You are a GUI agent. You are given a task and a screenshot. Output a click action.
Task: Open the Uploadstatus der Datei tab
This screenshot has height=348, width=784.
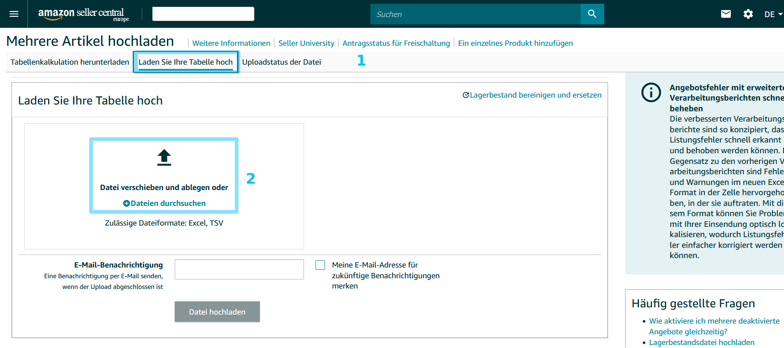(x=281, y=62)
